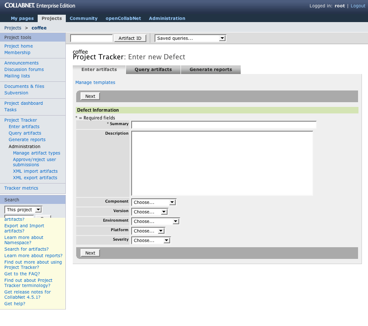Expand the Version dropdown

pos(149,212)
